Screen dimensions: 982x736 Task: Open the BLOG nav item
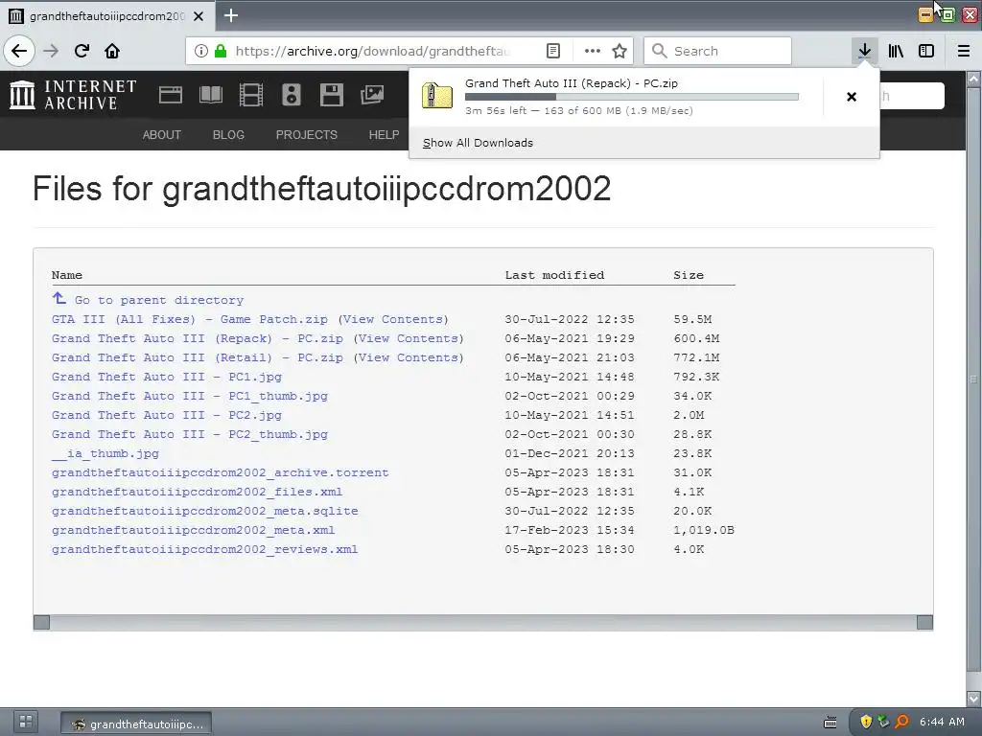228,134
